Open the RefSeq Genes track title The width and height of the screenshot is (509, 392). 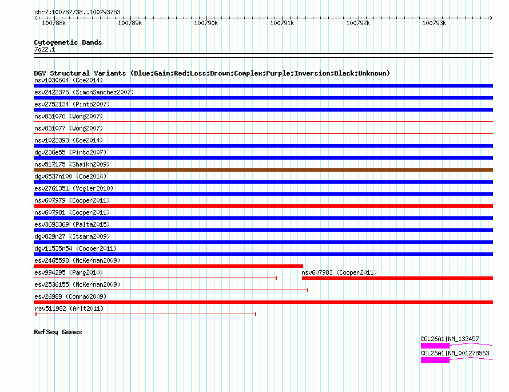tap(58, 332)
